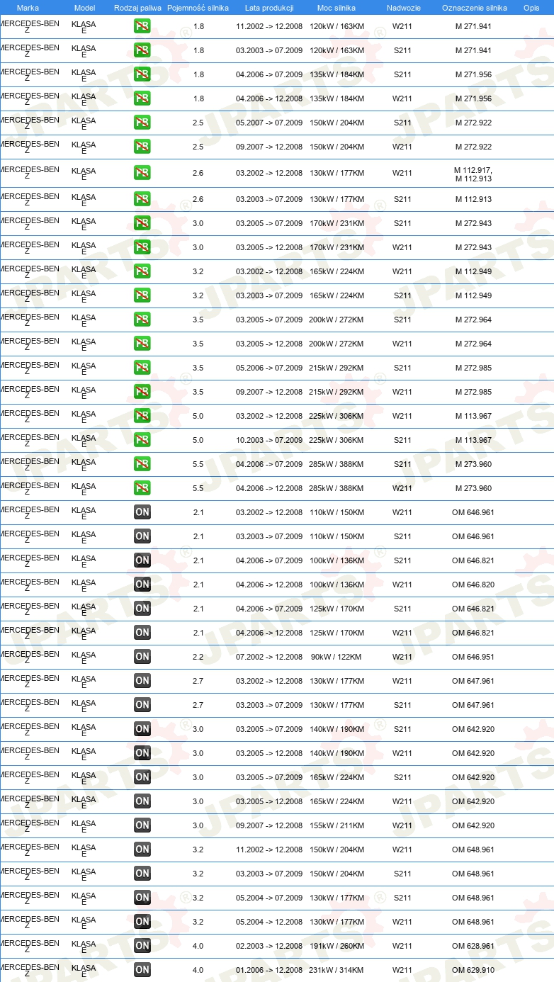Click the Marka column header
Image resolution: width=554 pixels, height=982 pixels.
[x=28, y=8]
